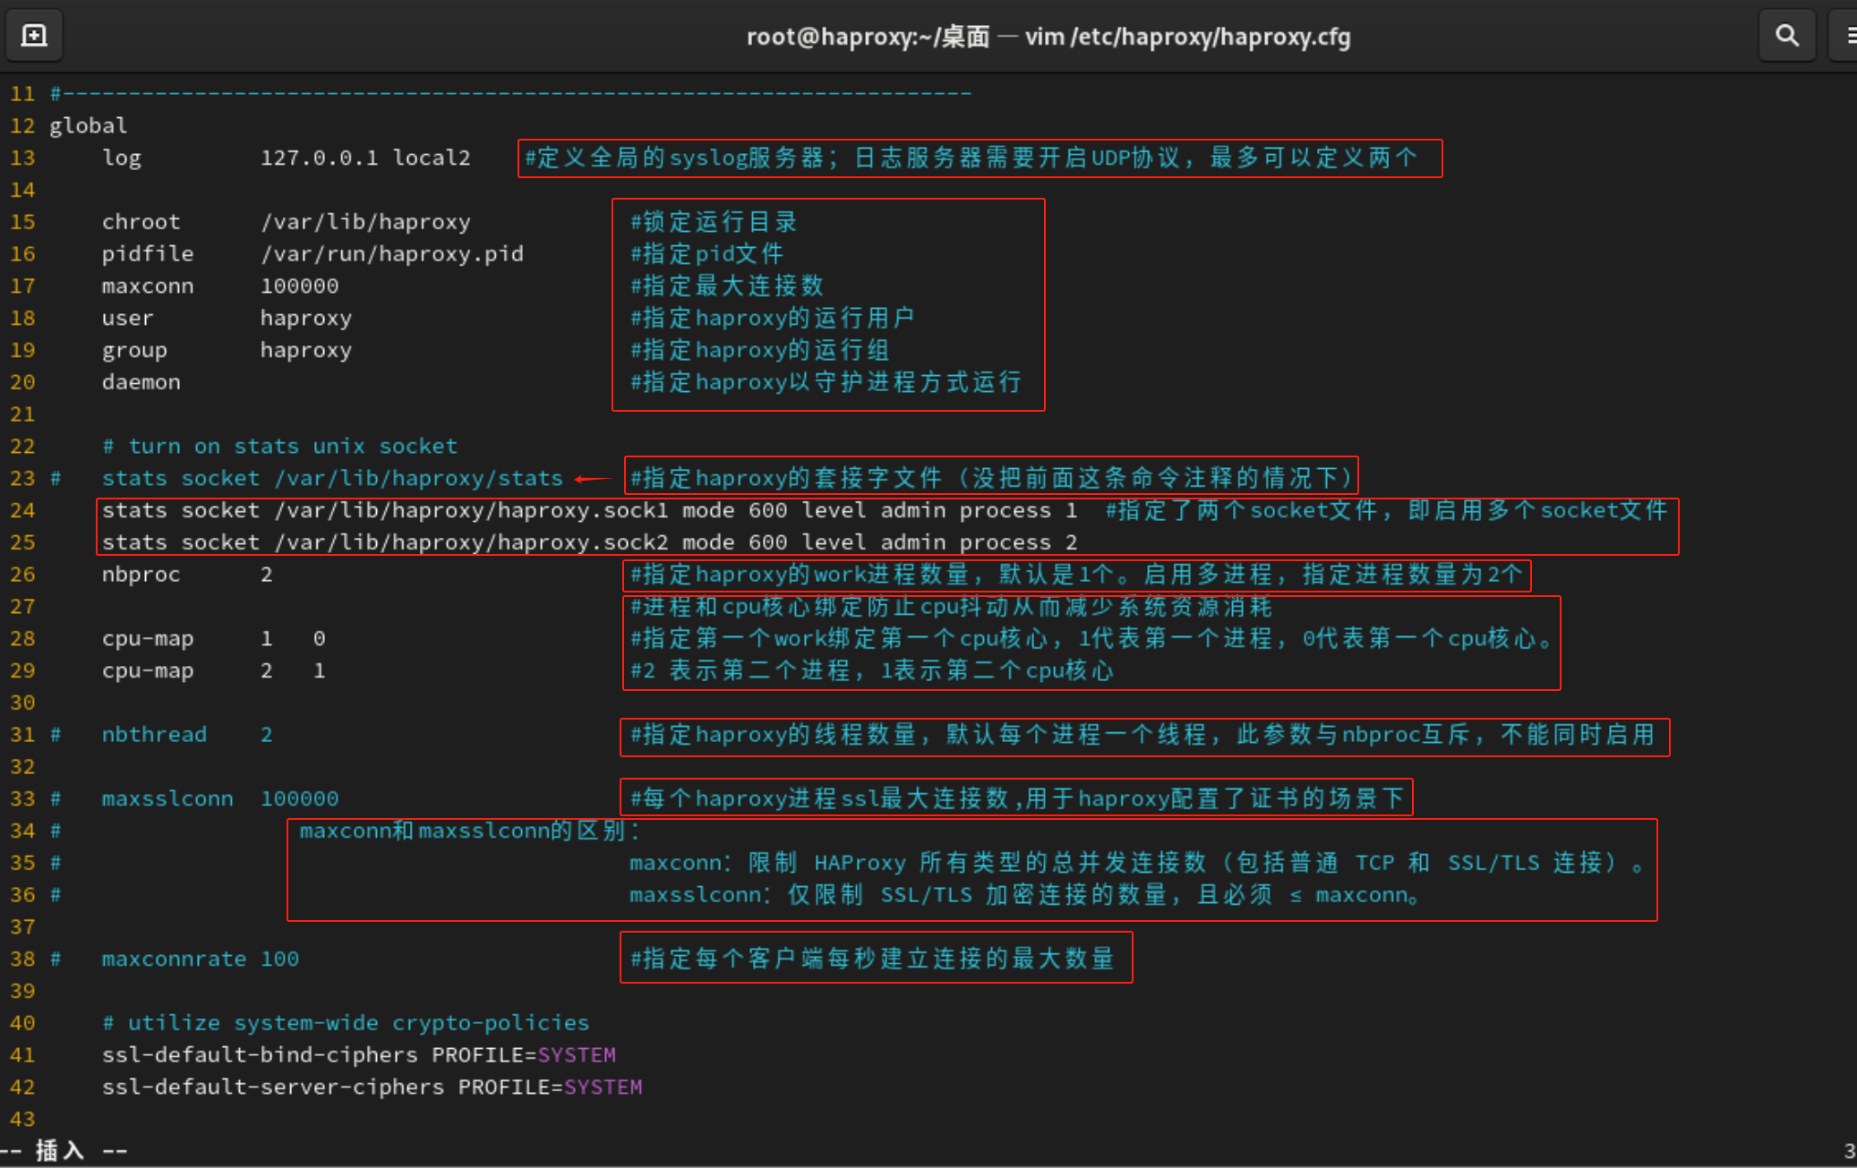Click the chroot /var/lib/haproxy line
Screen dimensions: 1857x1168
[x=287, y=222]
